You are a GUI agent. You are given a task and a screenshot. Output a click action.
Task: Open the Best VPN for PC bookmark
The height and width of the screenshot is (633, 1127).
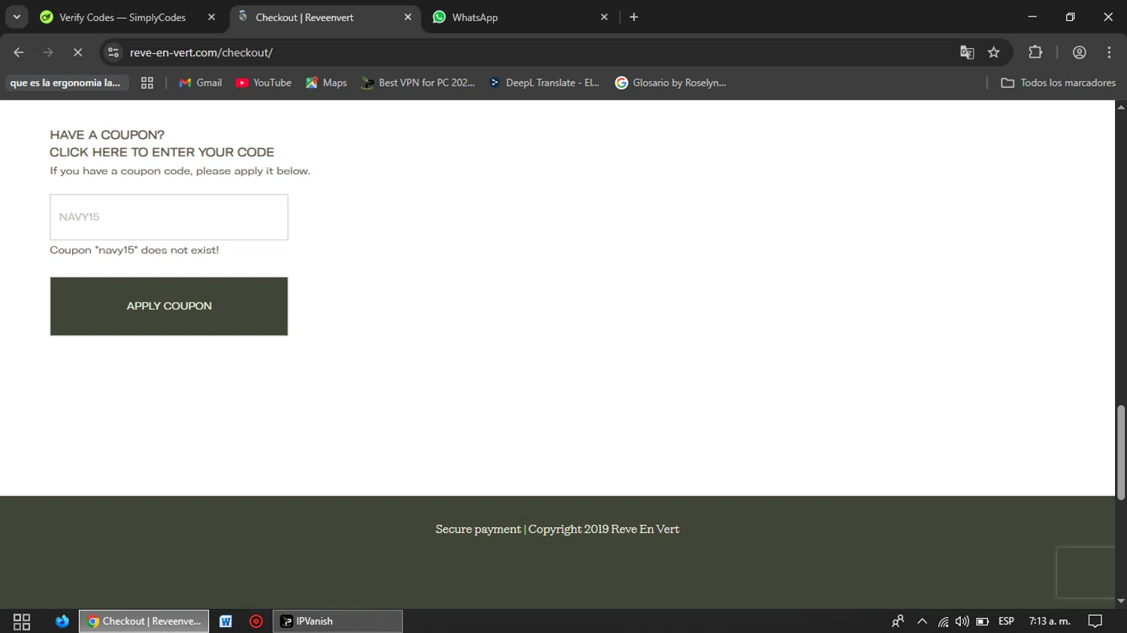(x=418, y=83)
